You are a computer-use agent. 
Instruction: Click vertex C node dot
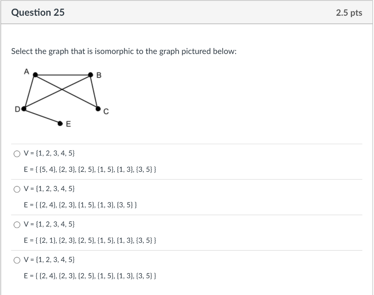pyautogui.click(x=98, y=108)
